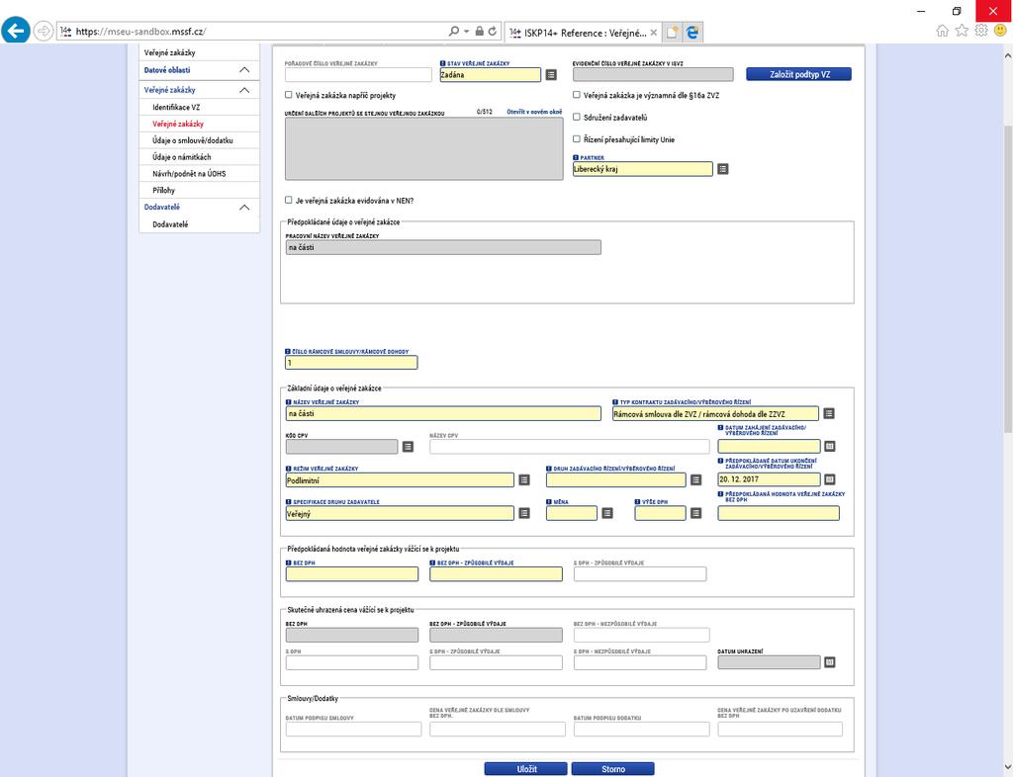Click Pořadové číslo veřejné zakázky field
Image resolution: width=1013 pixels, height=777 pixels.
click(358, 75)
